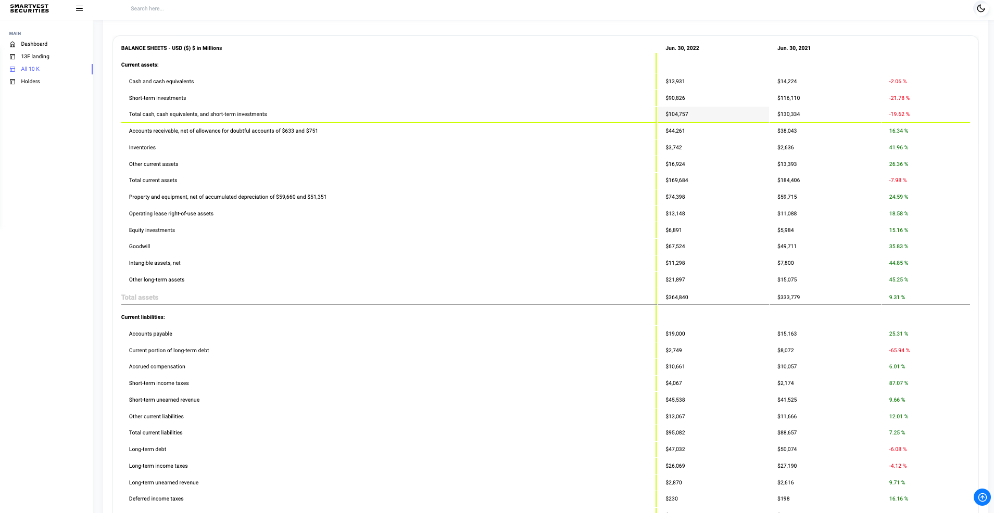
Task: Click the Jun. 30, 2022 column header
Action: (682, 48)
